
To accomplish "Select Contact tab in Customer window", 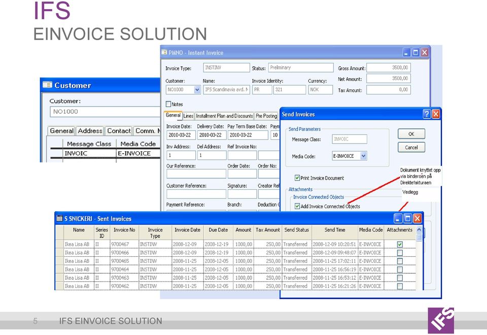I will (x=119, y=131).
